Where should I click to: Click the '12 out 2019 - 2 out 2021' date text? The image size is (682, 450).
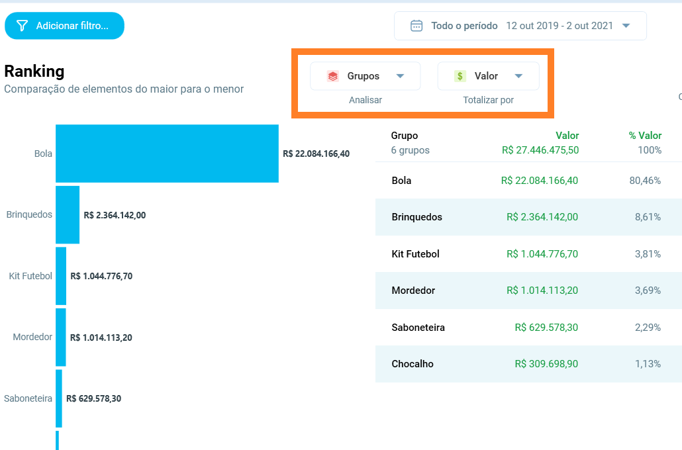pos(560,26)
